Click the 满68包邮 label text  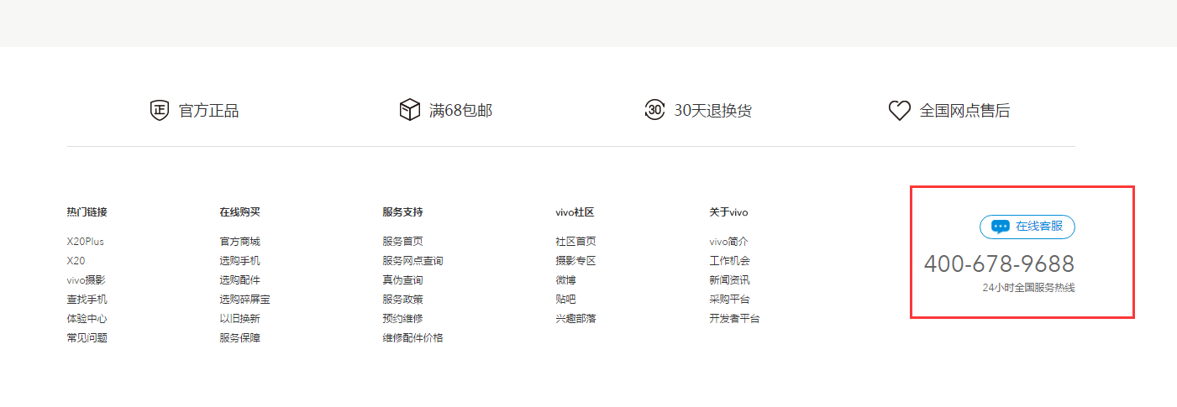click(x=461, y=111)
